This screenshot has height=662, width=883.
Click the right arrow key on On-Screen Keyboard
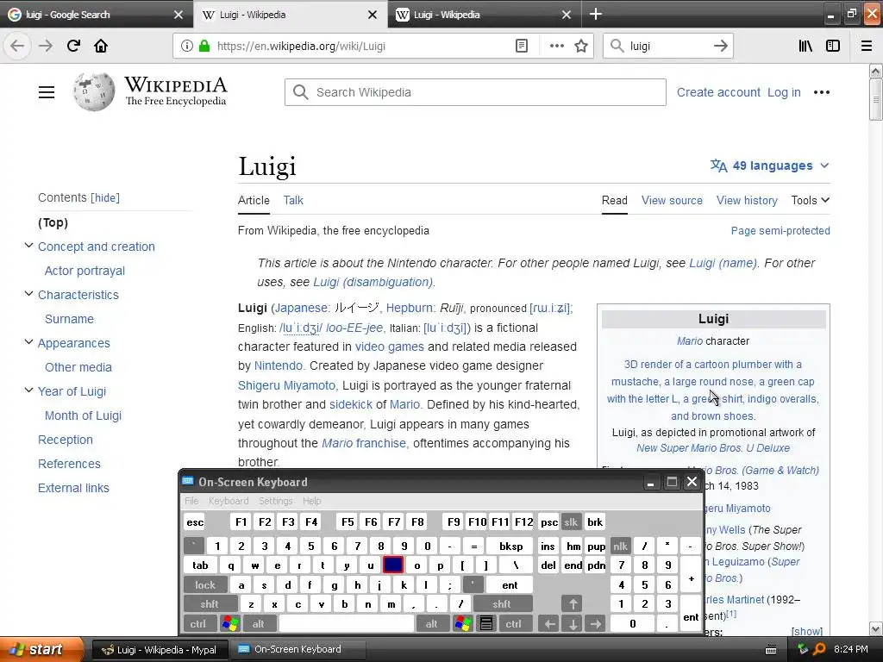coord(595,624)
